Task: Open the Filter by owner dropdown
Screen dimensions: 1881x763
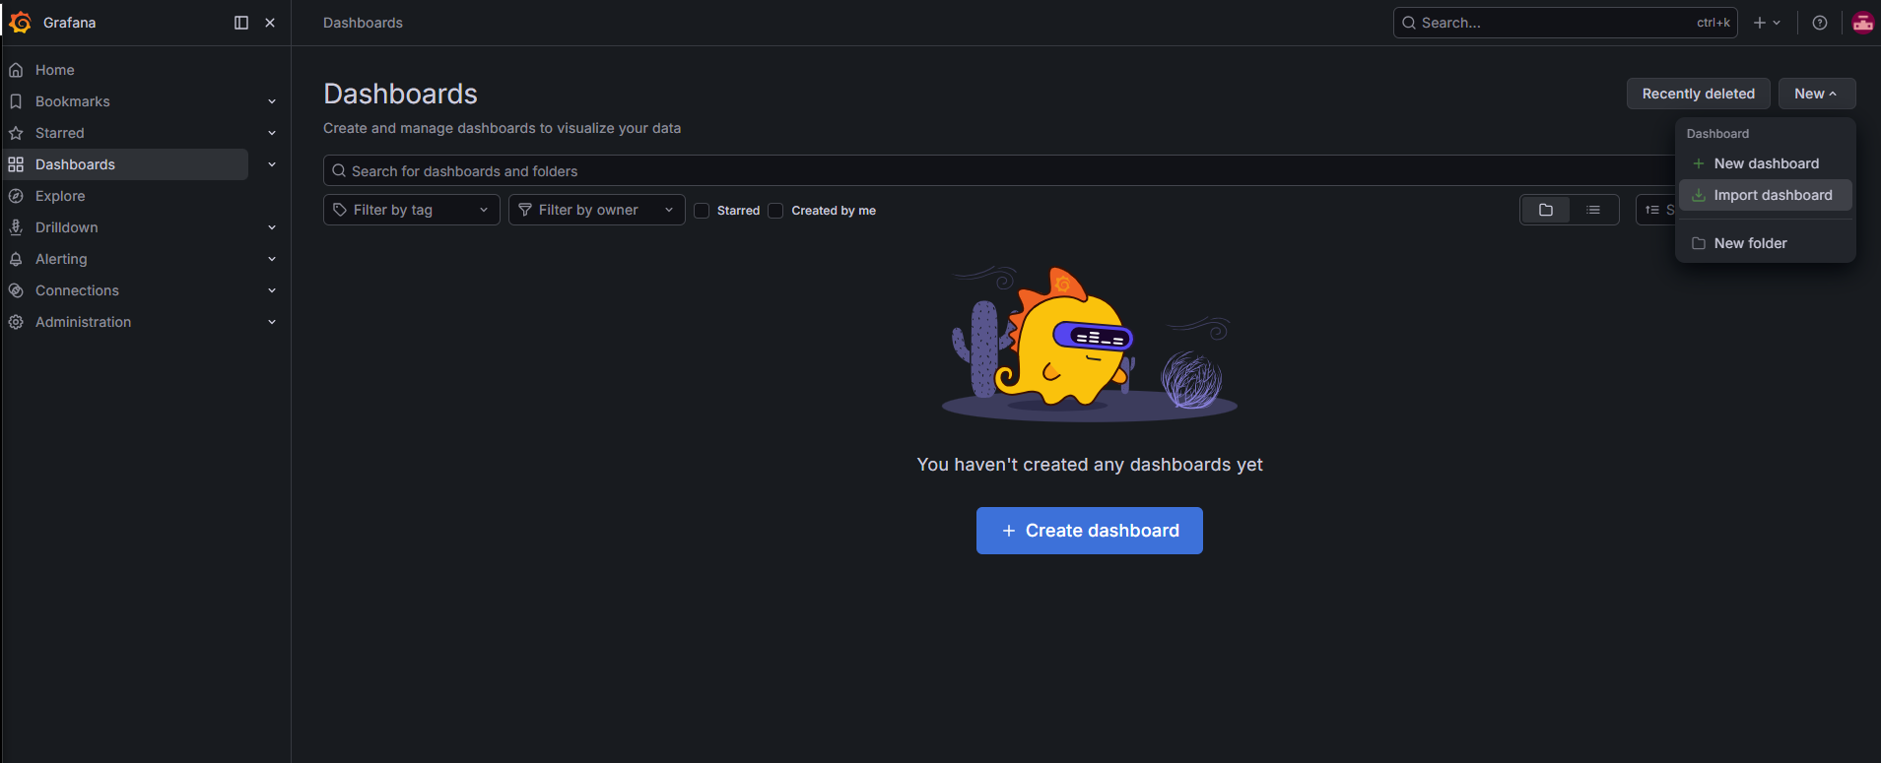Action: click(x=597, y=210)
